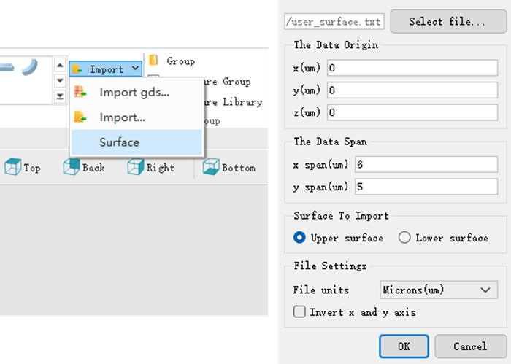
Task: Click the Group label in the ribbon
Action: pyautogui.click(x=181, y=61)
